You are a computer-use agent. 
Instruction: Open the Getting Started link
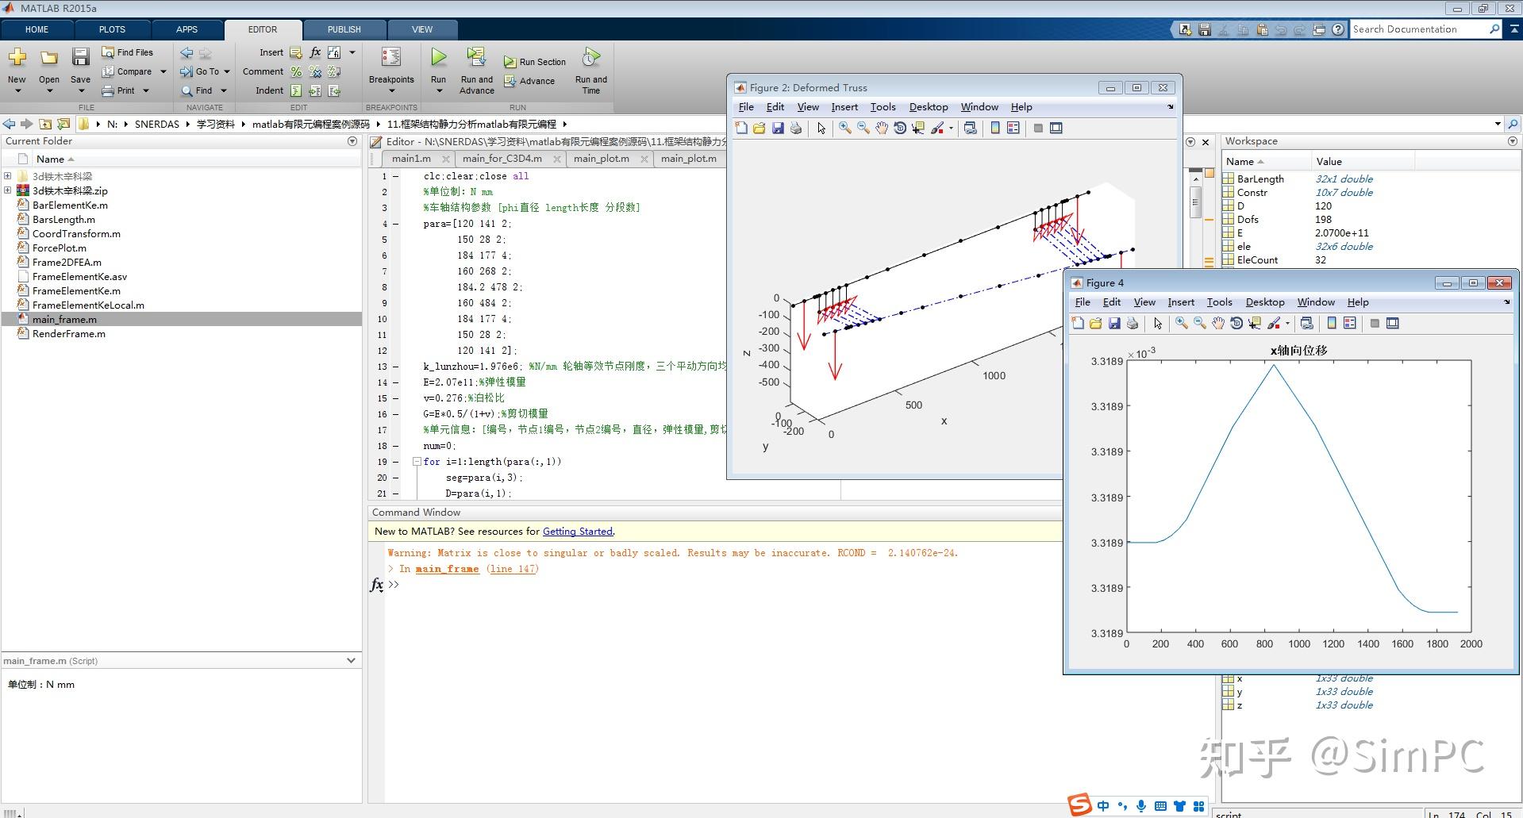click(x=577, y=532)
